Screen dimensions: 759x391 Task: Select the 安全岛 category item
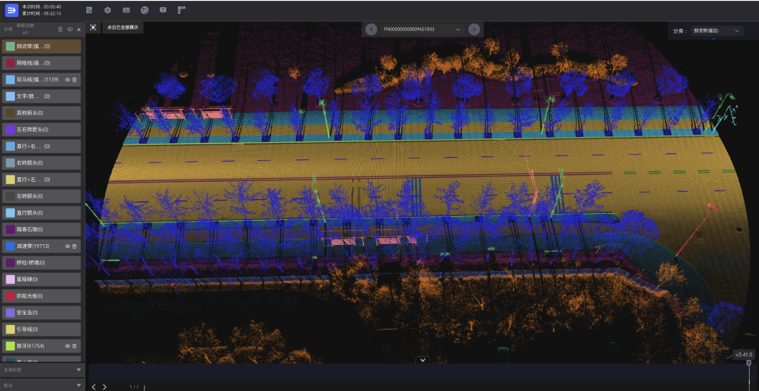pyautogui.click(x=40, y=312)
